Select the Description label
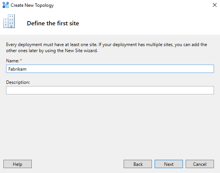This screenshot has width=220, height=173. tap(18, 82)
